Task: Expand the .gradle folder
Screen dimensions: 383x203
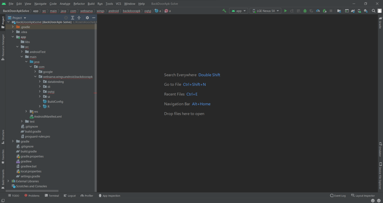Action: coord(13,27)
